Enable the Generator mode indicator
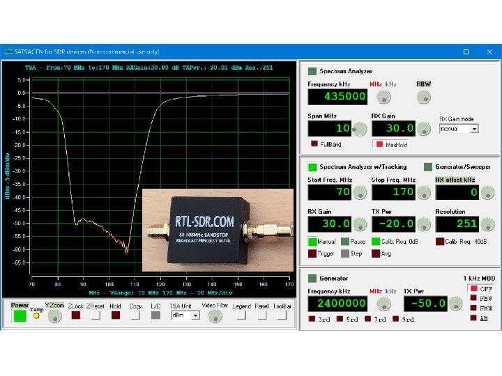 (312, 278)
